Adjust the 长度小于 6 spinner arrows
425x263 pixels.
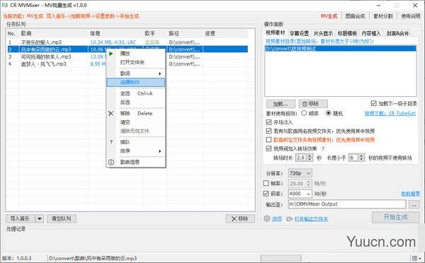pyautogui.click(x=361, y=158)
